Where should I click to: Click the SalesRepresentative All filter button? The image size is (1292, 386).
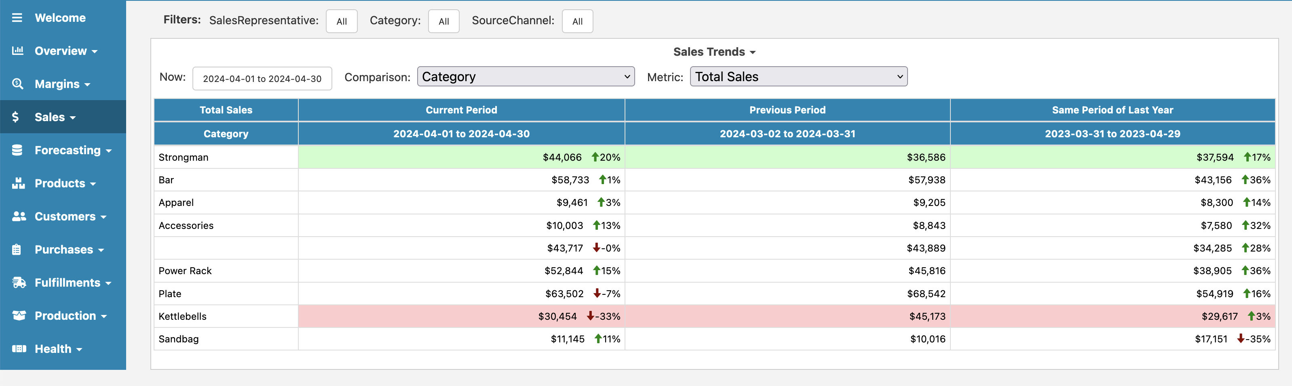(x=341, y=21)
